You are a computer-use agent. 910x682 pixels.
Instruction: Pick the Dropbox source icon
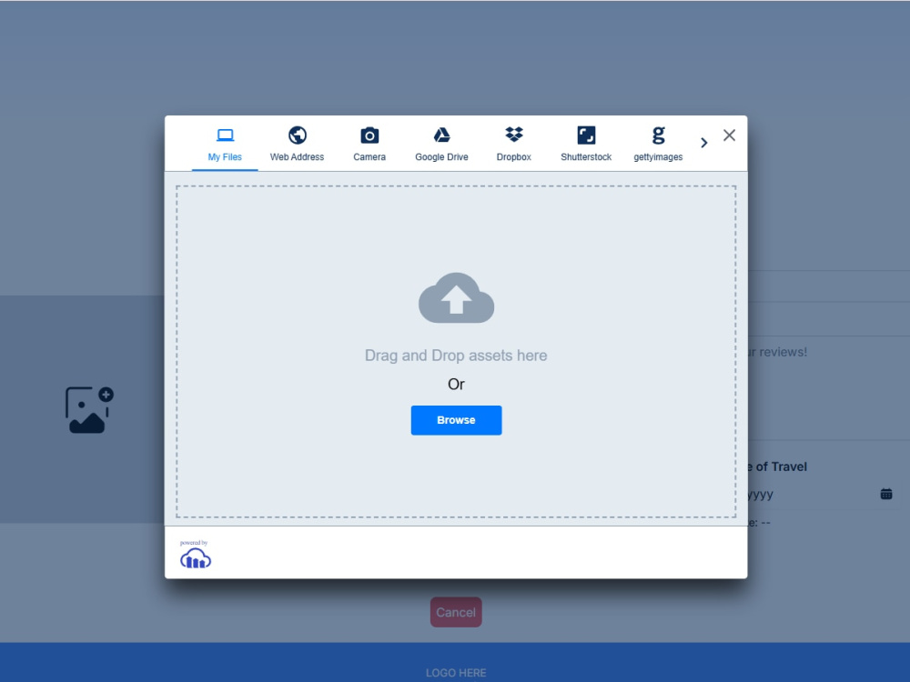pyautogui.click(x=514, y=135)
